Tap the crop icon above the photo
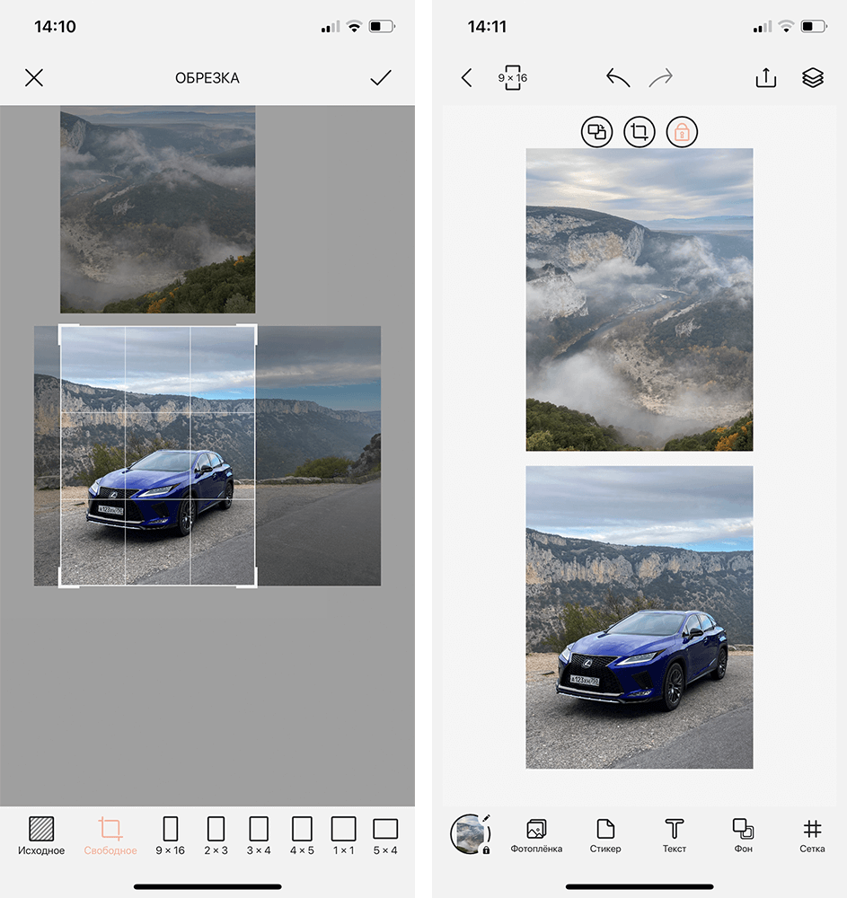847x898 pixels. click(x=639, y=132)
